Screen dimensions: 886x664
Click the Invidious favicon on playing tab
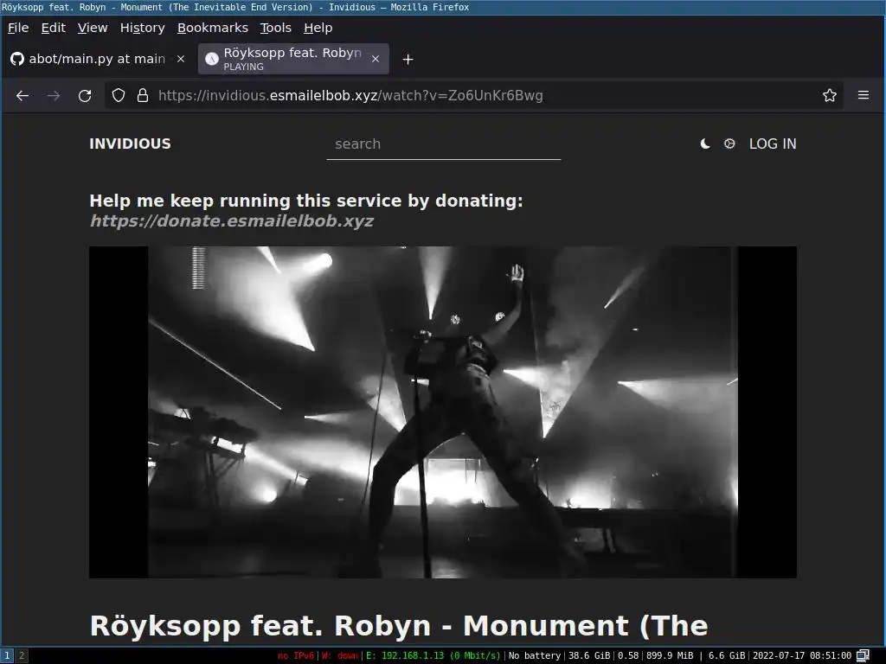(212, 59)
